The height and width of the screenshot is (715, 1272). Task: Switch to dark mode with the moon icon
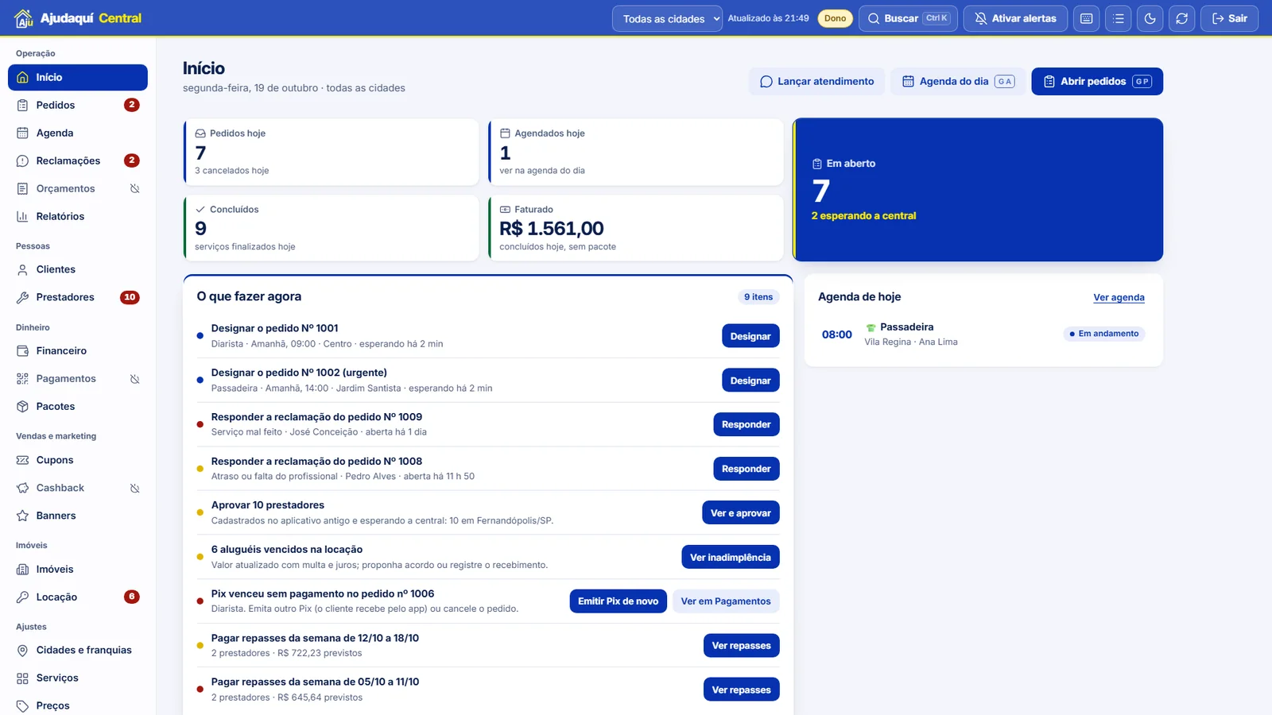tap(1150, 18)
